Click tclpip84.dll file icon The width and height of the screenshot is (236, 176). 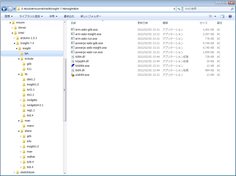(73, 61)
